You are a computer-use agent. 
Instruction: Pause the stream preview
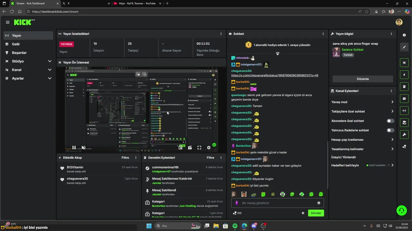[x=74, y=148]
